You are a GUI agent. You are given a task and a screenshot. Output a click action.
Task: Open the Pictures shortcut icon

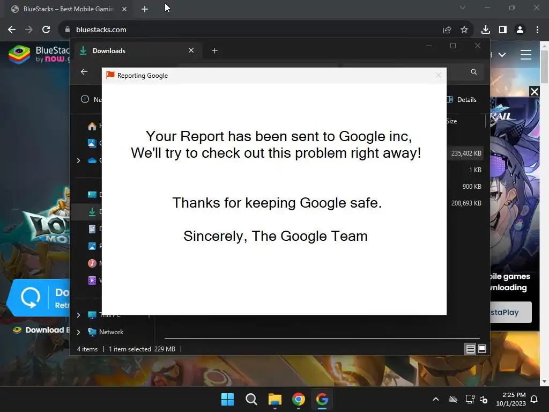tap(92, 246)
